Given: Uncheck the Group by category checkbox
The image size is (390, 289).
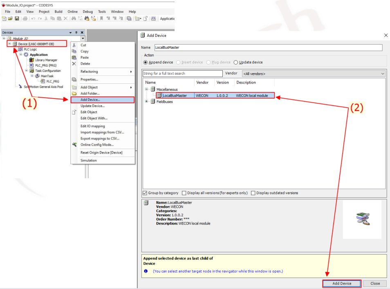Looking at the screenshot, I should pyautogui.click(x=145, y=193).
